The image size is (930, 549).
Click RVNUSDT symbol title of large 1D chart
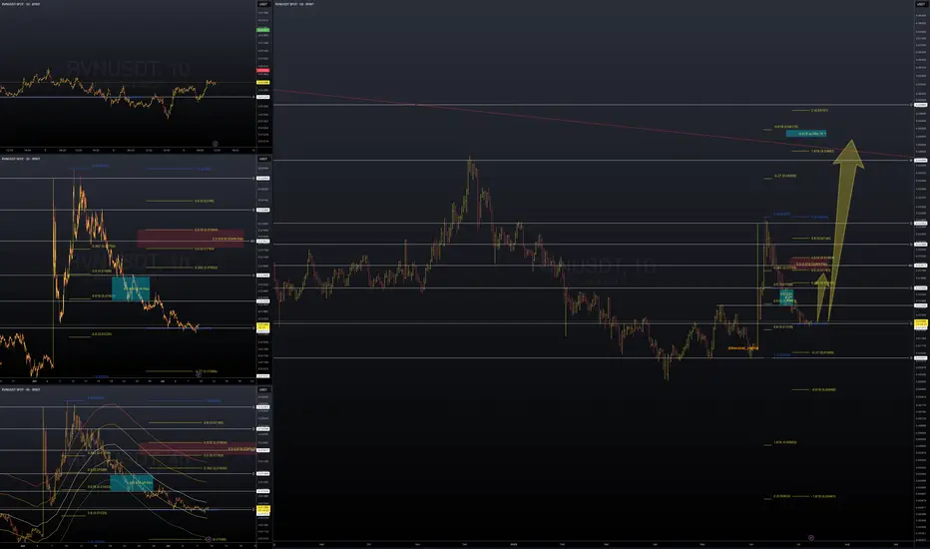coord(294,4)
